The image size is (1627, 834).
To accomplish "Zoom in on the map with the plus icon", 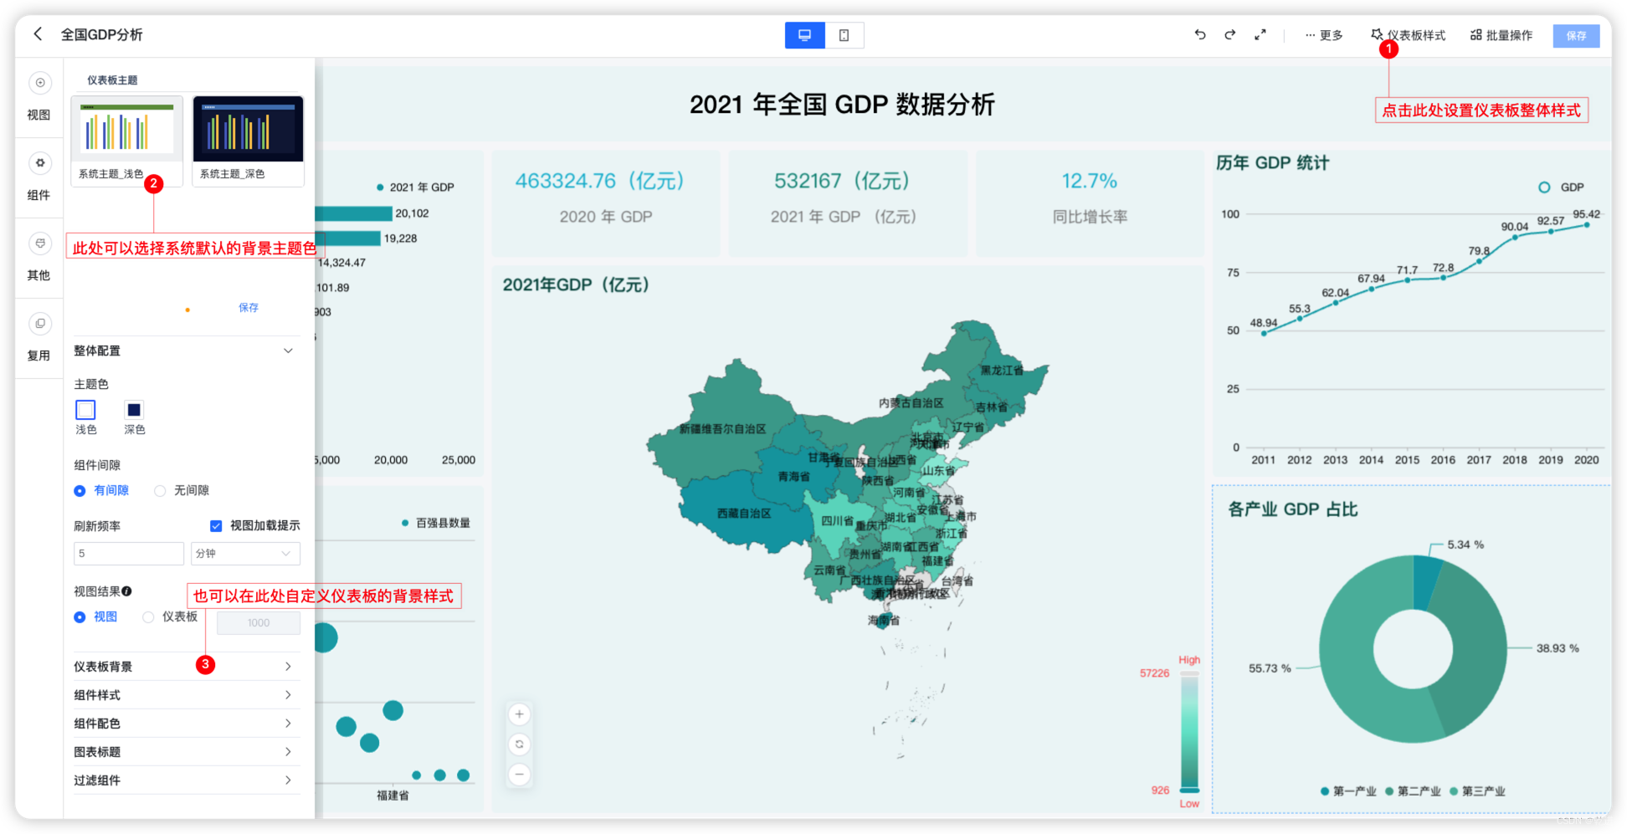I will pos(519,714).
